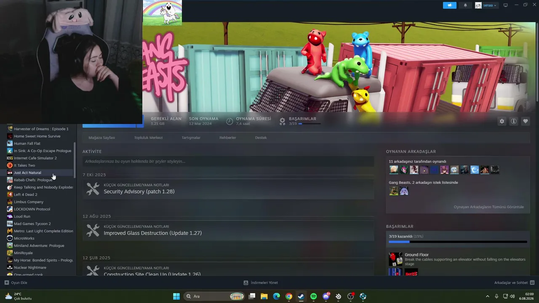Click the 3/19 achievements progress bar
The image size is (539, 303).
coord(458,242)
